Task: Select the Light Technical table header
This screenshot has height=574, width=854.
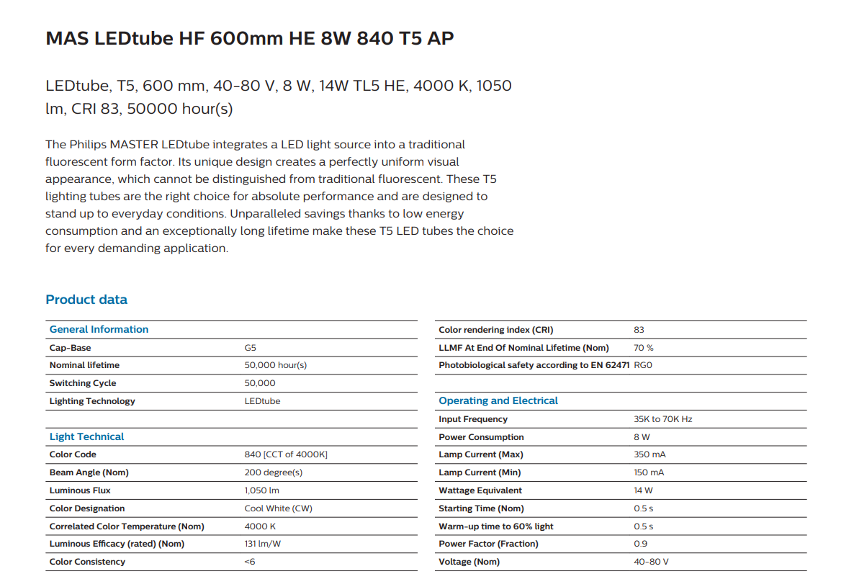Action: coord(86,436)
